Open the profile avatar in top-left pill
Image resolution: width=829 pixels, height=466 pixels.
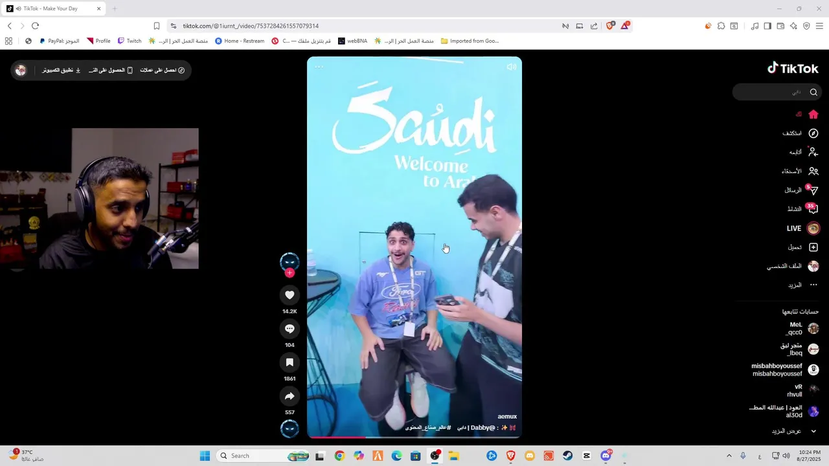21,70
